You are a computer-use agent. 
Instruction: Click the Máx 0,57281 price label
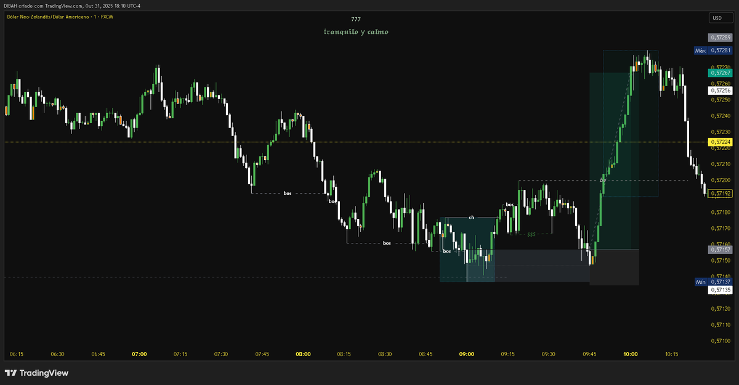[713, 50]
